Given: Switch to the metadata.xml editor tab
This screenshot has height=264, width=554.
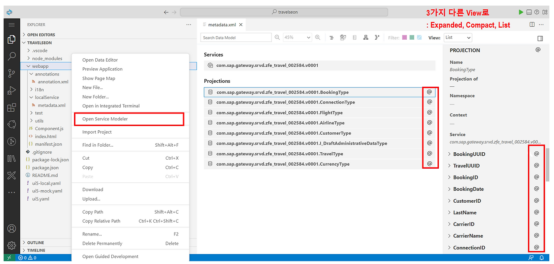Looking at the screenshot, I should [222, 25].
